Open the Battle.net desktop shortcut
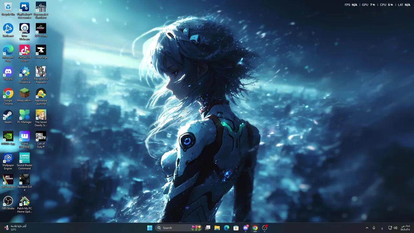This screenshot has width=414, height=233. click(8, 30)
